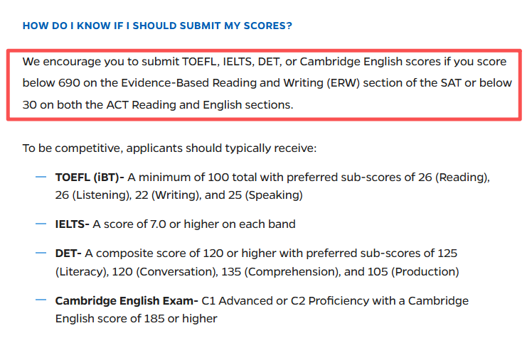Click the text 'A minimum of 100 total'
Viewport: 527px width, 338px height.
click(x=192, y=178)
